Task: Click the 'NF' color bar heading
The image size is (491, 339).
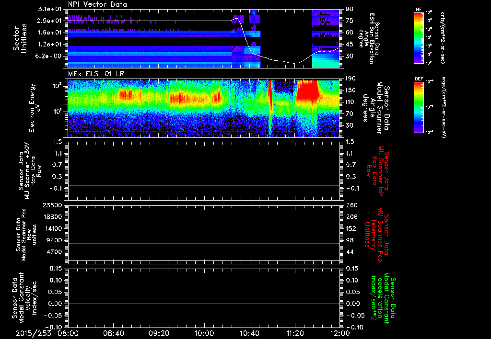Action: (x=419, y=10)
